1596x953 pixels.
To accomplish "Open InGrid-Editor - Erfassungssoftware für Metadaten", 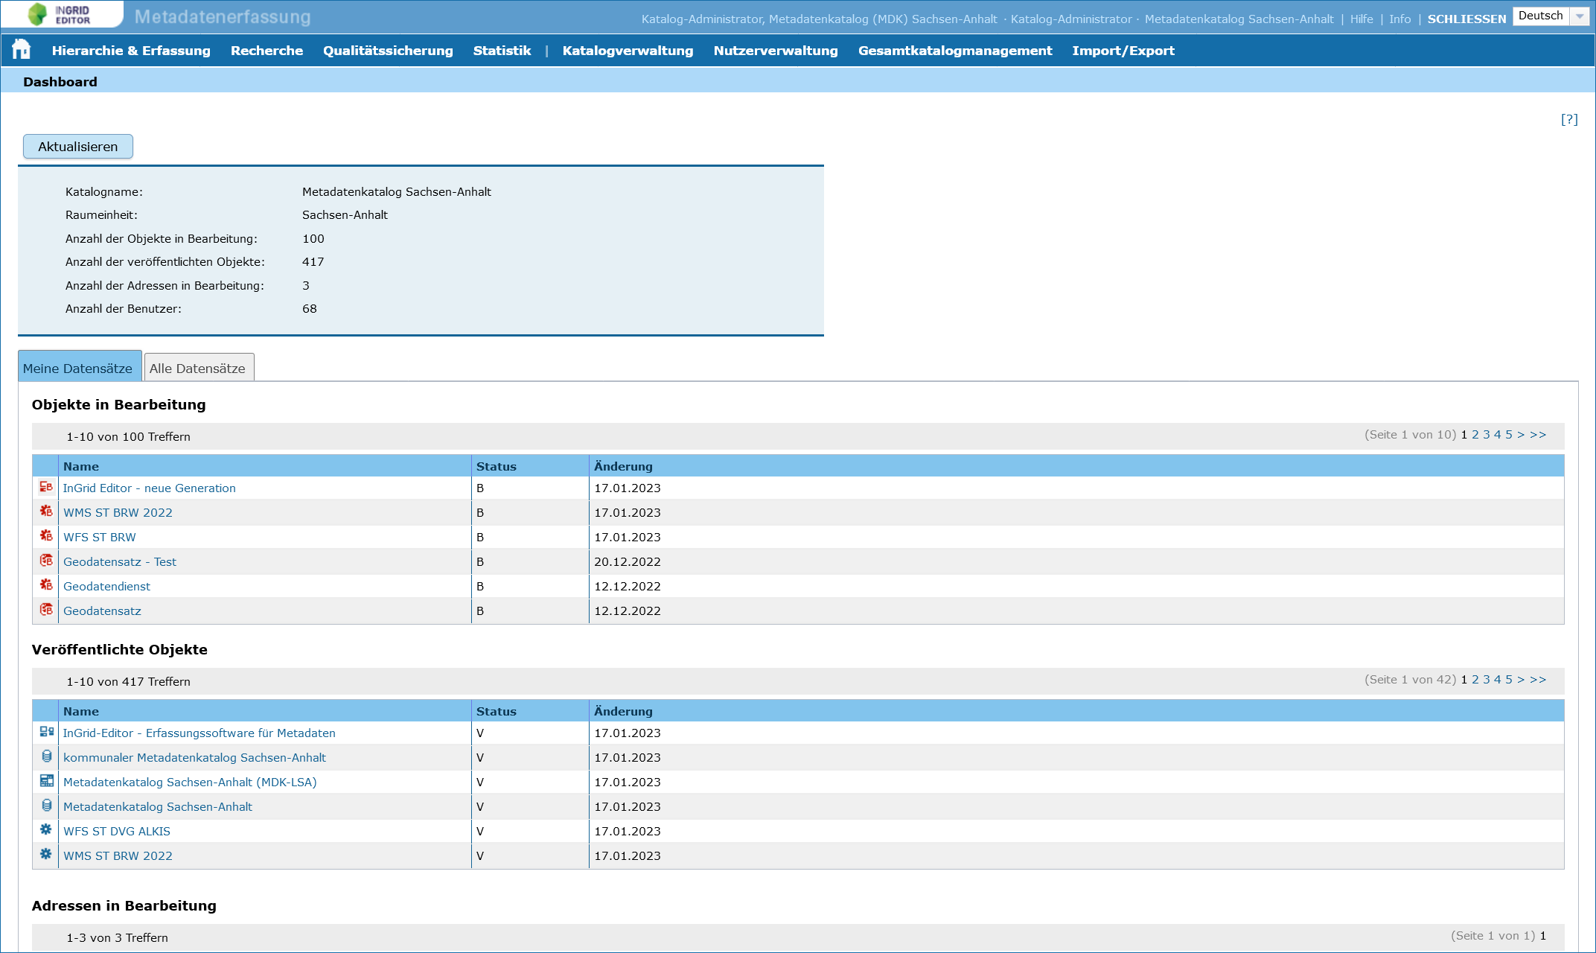I will 199,733.
